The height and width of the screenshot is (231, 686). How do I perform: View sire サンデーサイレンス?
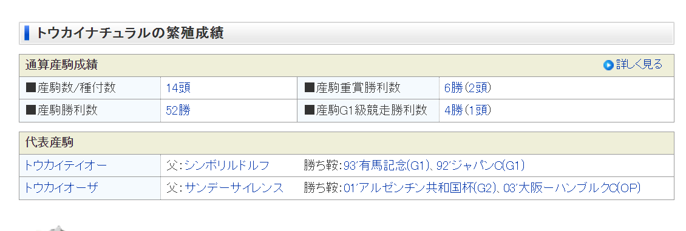[234, 188]
